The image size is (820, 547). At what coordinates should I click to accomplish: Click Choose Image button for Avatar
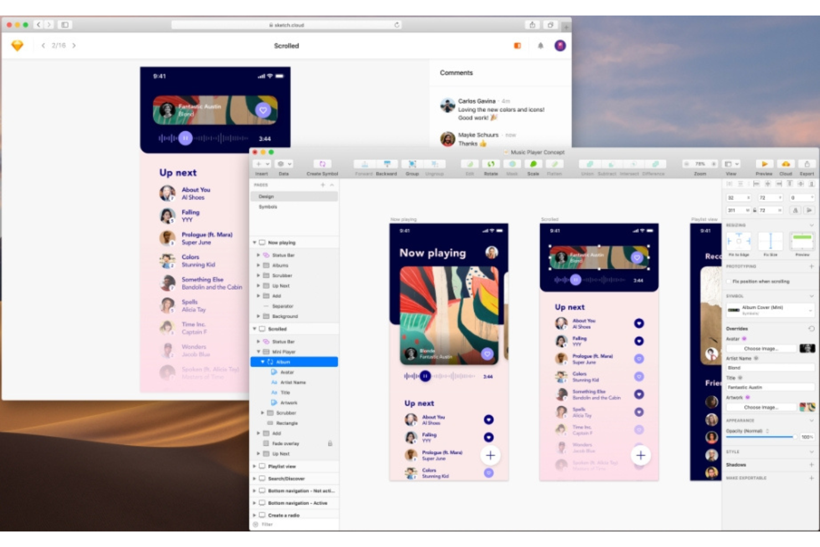point(761,349)
